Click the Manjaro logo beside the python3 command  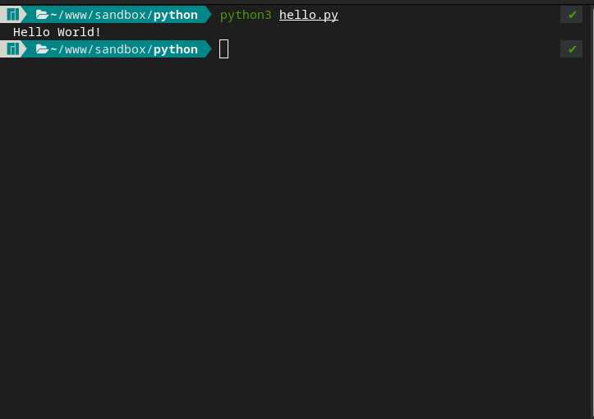[13, 15]
